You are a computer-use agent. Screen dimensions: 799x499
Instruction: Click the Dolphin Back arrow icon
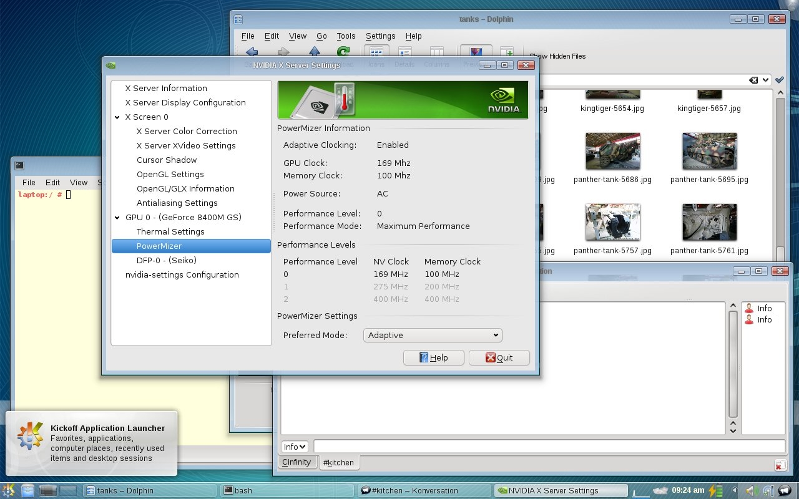[252, 52]
